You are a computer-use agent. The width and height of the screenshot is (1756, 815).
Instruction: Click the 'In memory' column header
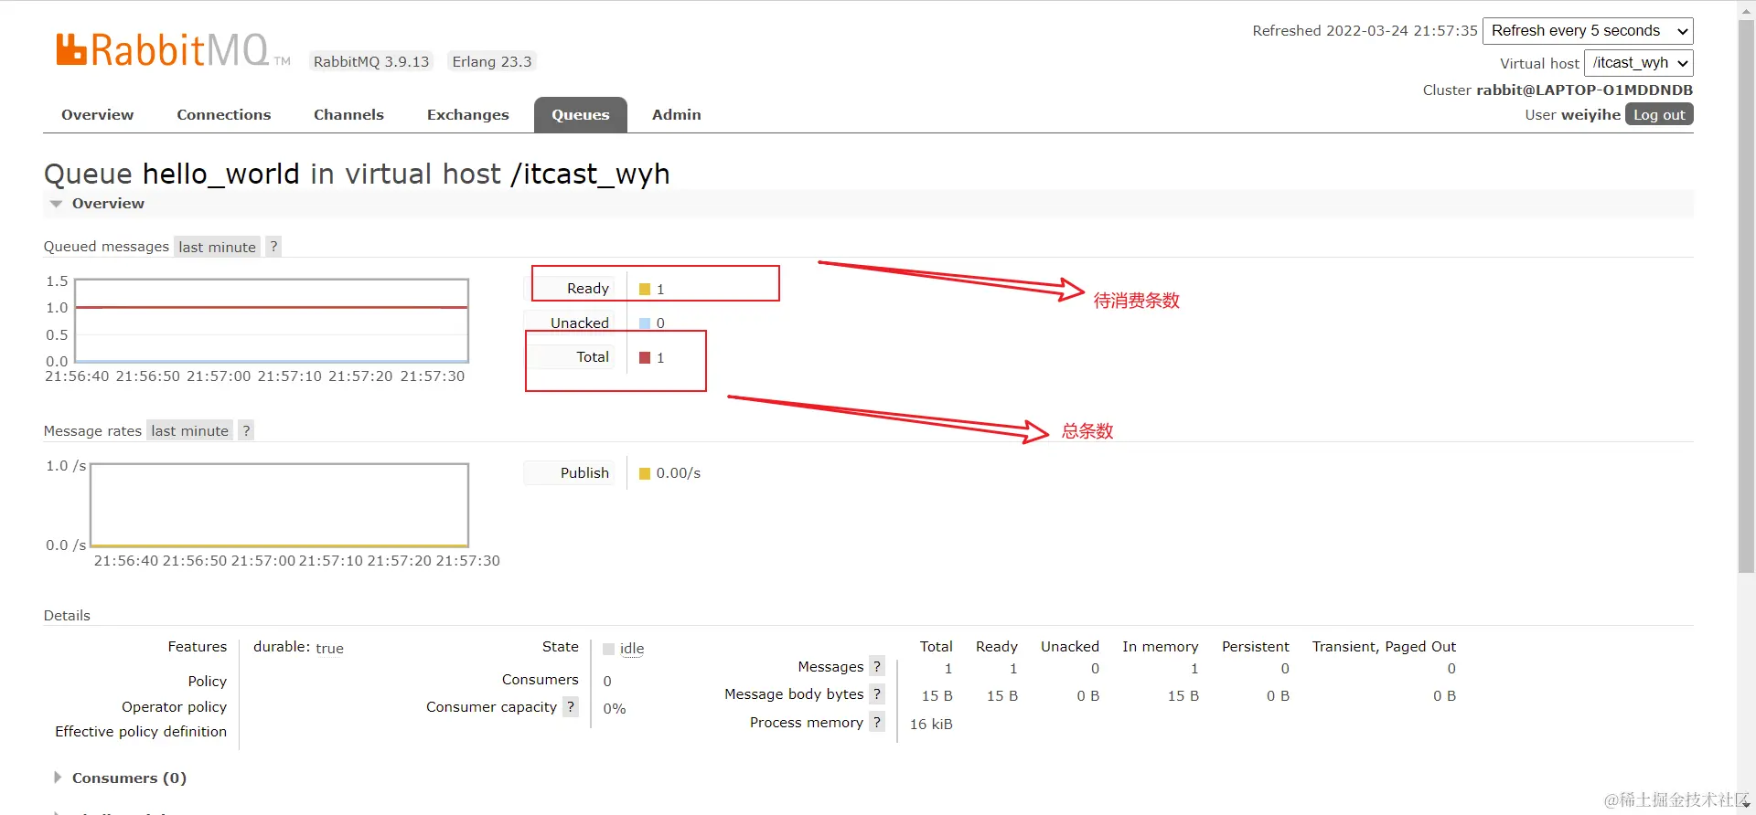click(x=1160, y=647)
